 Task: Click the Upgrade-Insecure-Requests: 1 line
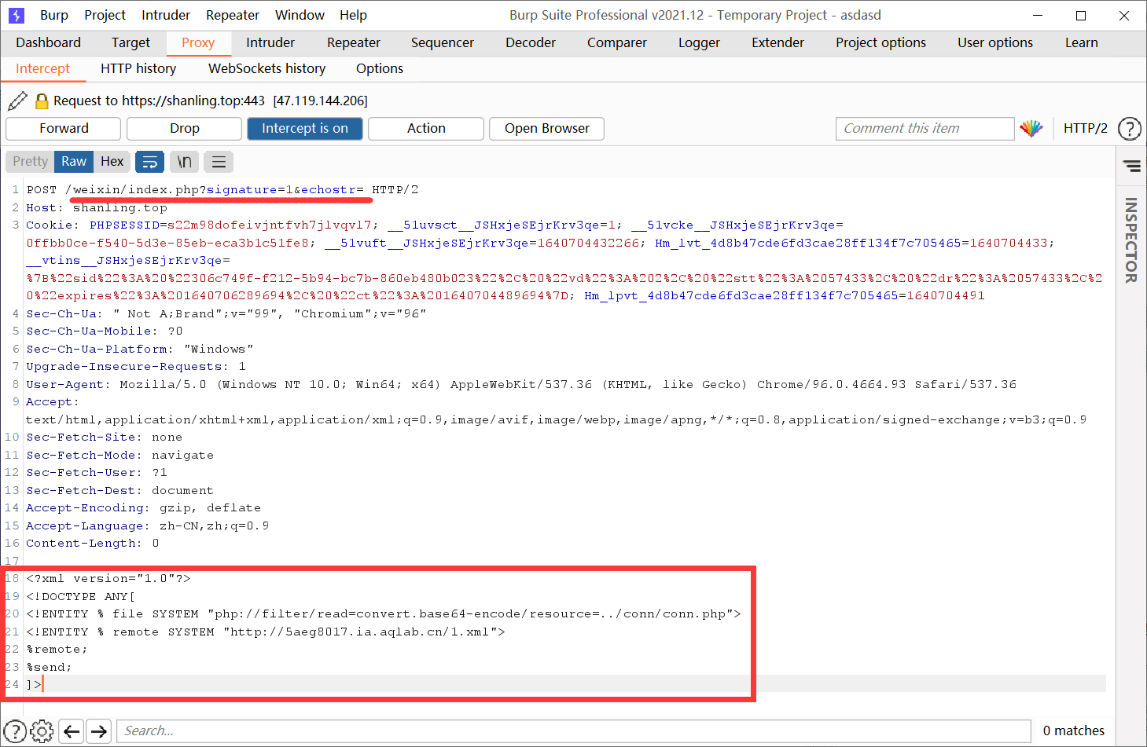(x=136, y=366)
